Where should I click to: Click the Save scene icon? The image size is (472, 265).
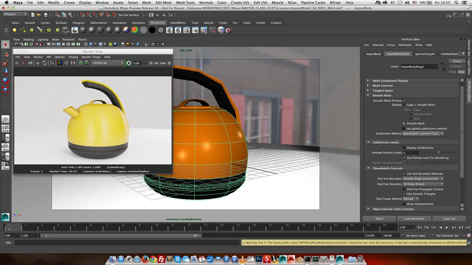coord(46,15)
